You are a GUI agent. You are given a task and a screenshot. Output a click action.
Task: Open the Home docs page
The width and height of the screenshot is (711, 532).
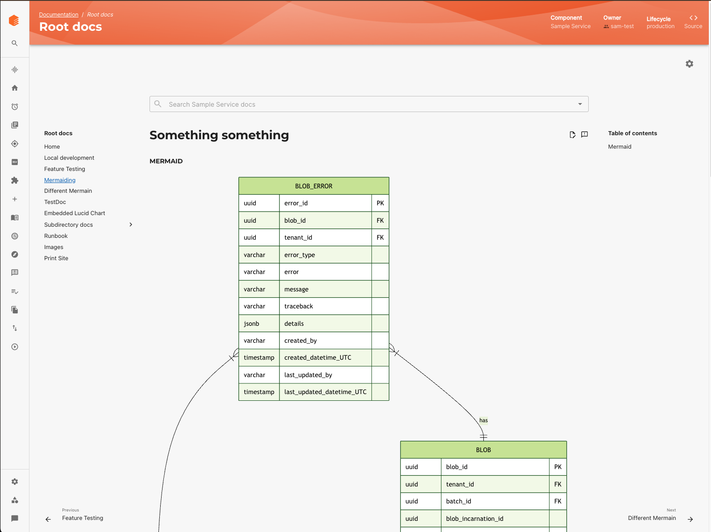tap(52, 147)
